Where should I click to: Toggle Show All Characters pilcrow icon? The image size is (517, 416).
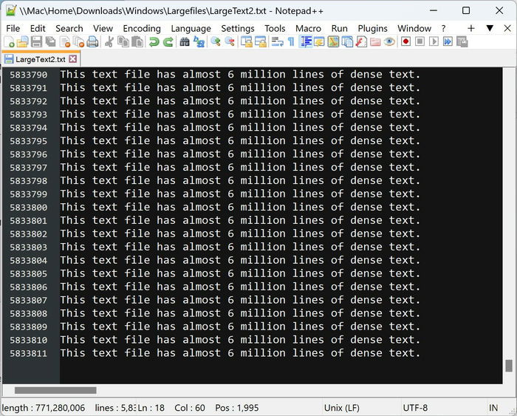pos(291,42)
